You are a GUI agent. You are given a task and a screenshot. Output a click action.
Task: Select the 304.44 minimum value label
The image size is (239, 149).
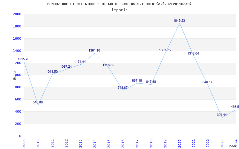(x=222, y=115)
